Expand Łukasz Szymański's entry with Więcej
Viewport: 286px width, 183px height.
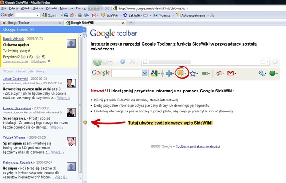point(57,127)
